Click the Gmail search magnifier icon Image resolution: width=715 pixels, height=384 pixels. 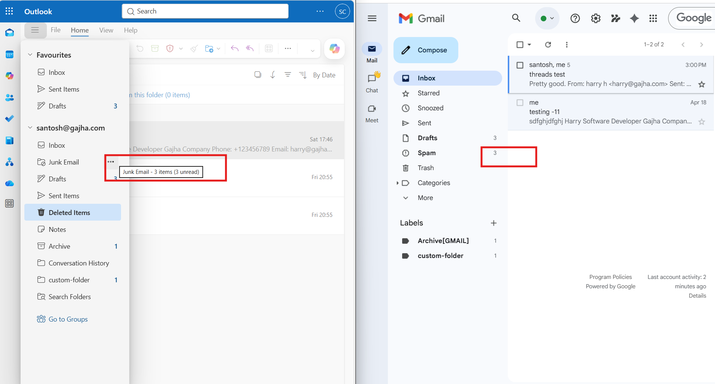516,18
